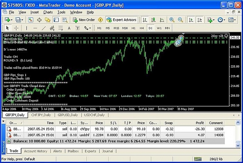
Task: Switch timeframe to H4
Action: tap(142, 28)
